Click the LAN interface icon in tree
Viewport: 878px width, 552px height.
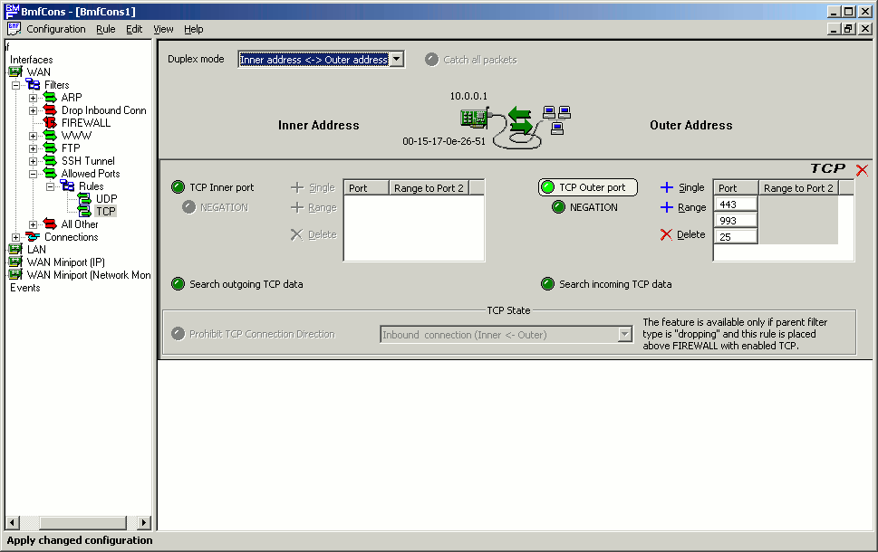coord(15,250)
